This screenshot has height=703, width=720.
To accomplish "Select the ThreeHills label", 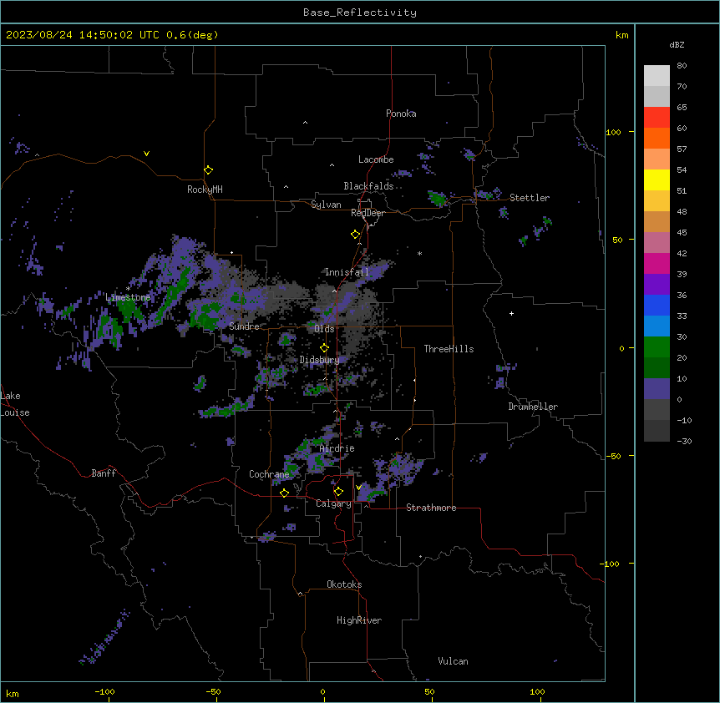I will click(449, 349).
